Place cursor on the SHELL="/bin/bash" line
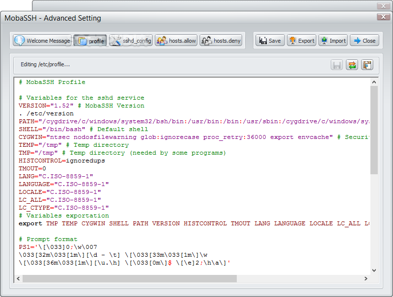Viewport: 393px width, 297px height. [x=84, y=129]
